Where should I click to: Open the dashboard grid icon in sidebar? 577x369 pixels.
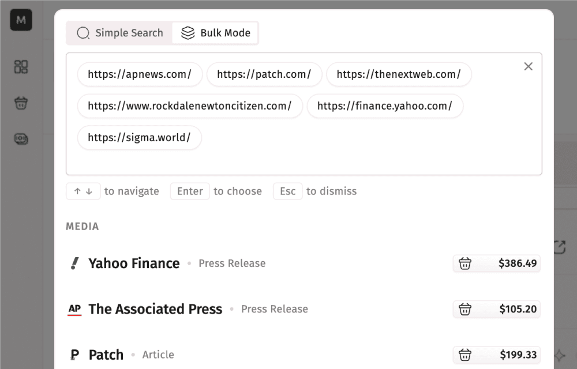pyautogui.click(x=21, y=67)
